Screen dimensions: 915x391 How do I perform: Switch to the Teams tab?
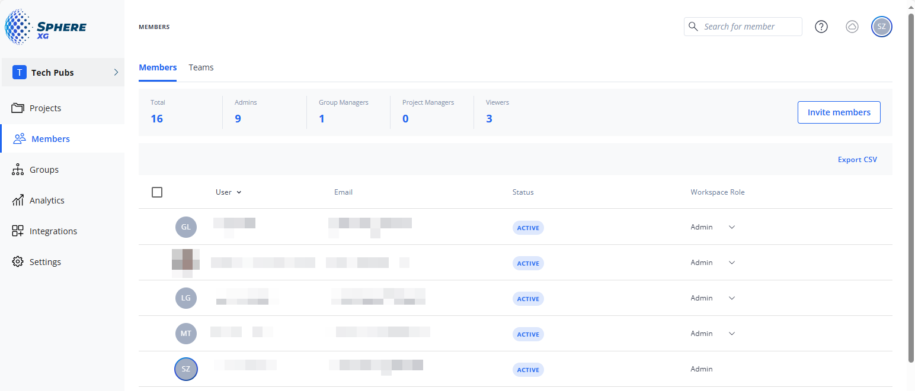201,67
